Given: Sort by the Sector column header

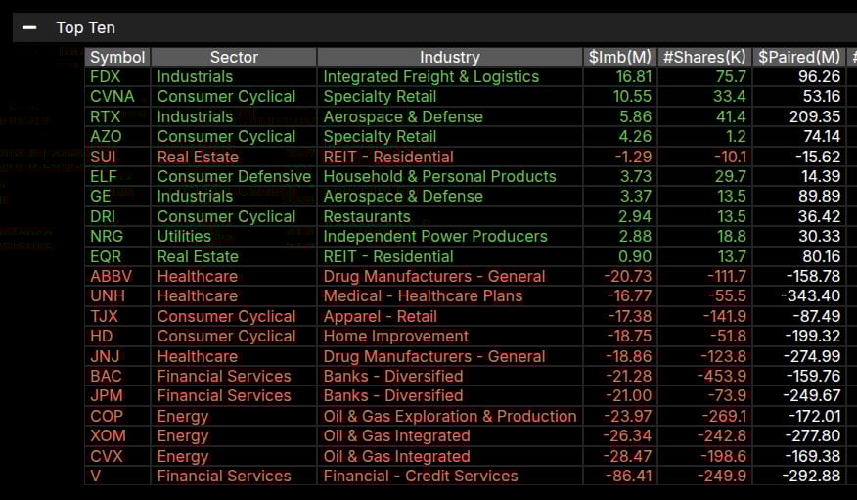Looking at the screenshot, I should (234, 57).
